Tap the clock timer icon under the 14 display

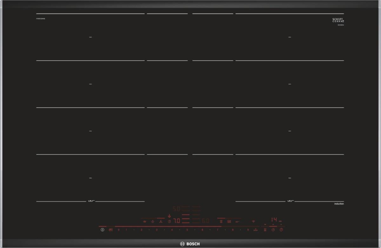pos(273,230)
